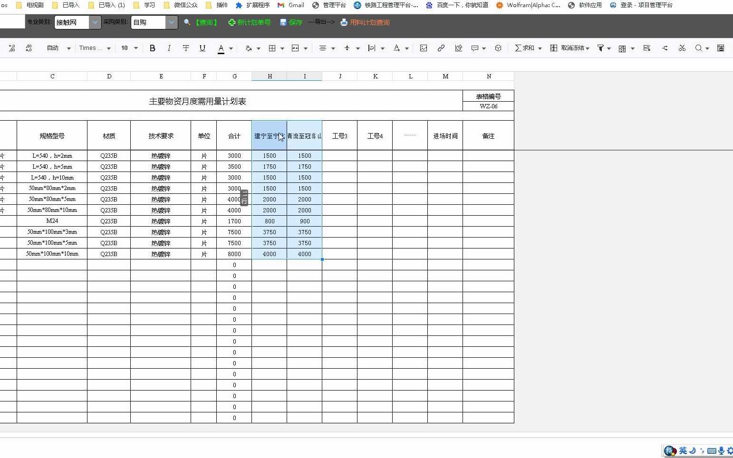Image resolution: width=733 pixels, height=458 pixels.
Task: Open the filter dropdown arrow
Action: [x=609, y=48]
